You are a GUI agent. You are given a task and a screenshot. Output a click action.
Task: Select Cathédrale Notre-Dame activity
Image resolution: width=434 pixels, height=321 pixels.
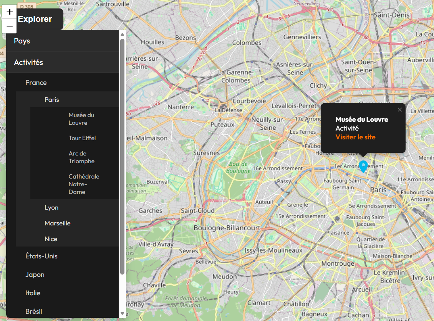tap(84, 184)
